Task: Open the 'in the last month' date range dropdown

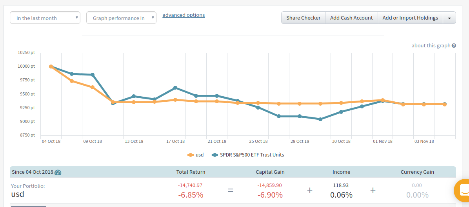Action: point(45,18)
